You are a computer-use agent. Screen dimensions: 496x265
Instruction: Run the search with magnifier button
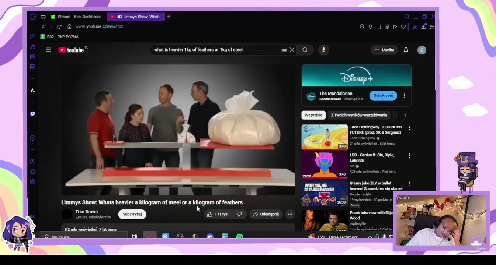(305, 50)
